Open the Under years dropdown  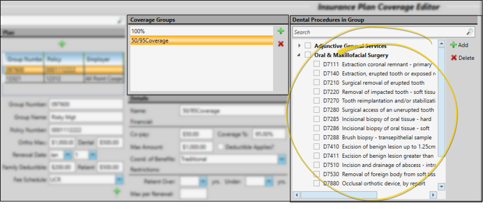[x=269, y=181]
